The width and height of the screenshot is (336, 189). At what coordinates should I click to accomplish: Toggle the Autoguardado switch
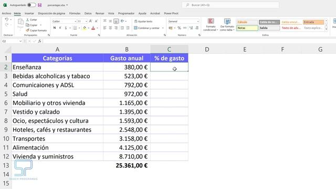point(31,5)
